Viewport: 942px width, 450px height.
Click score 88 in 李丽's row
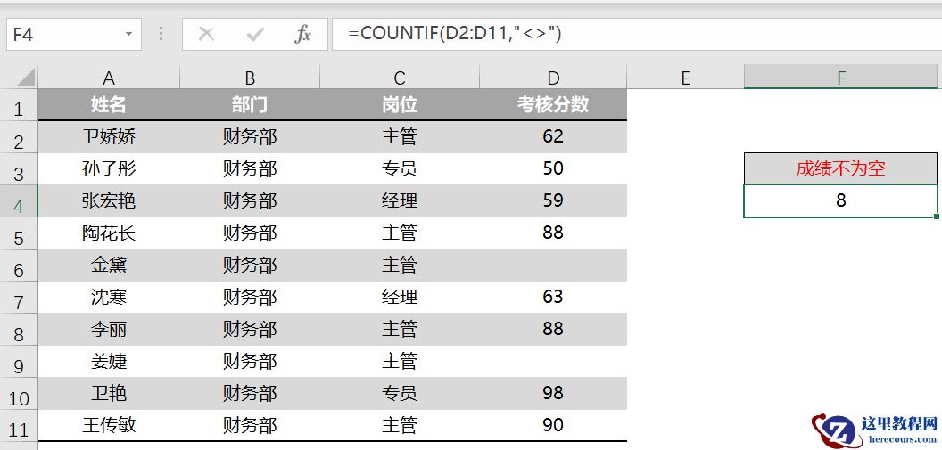pyautogui.click(x=553, y=329)
